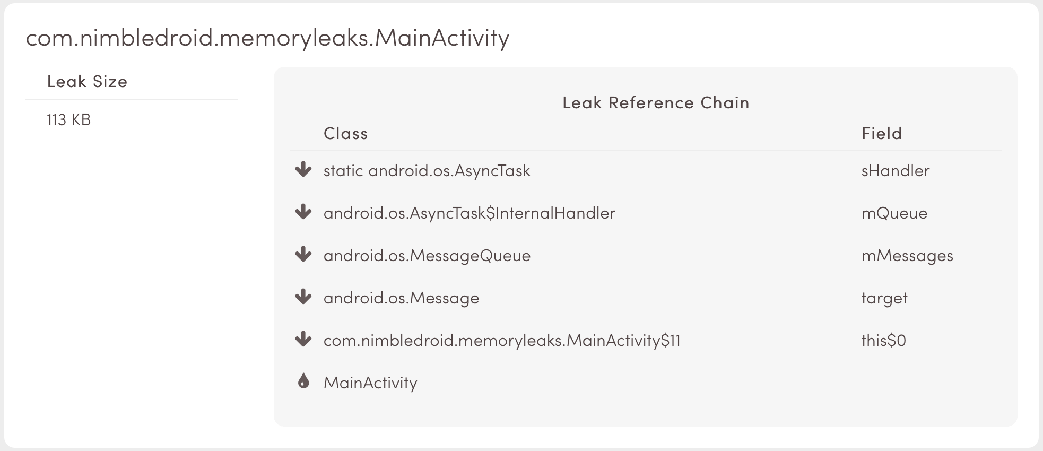The height and width of the screenshot is (451, 1043).
Task: Click the this$0 field value
Action: [884, 341]
